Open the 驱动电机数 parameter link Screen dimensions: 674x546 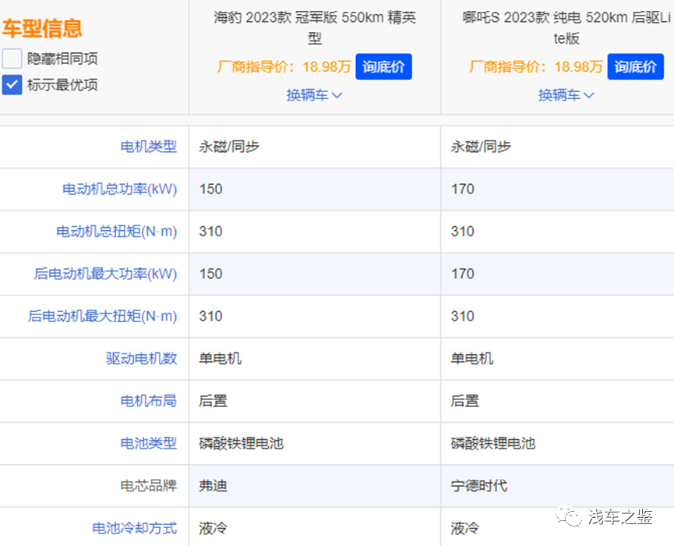click(x=141, y=358)
